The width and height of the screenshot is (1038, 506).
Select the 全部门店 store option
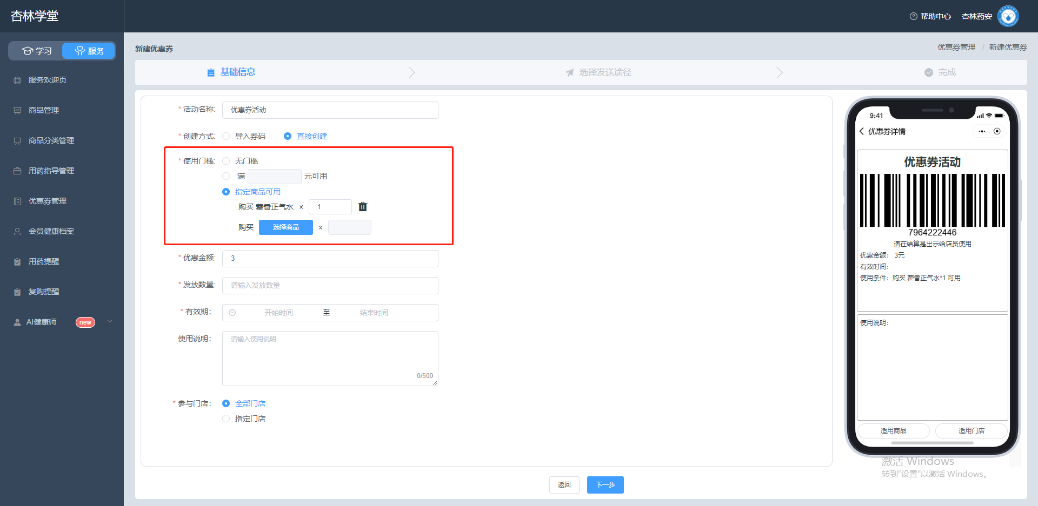coord(226,403)
